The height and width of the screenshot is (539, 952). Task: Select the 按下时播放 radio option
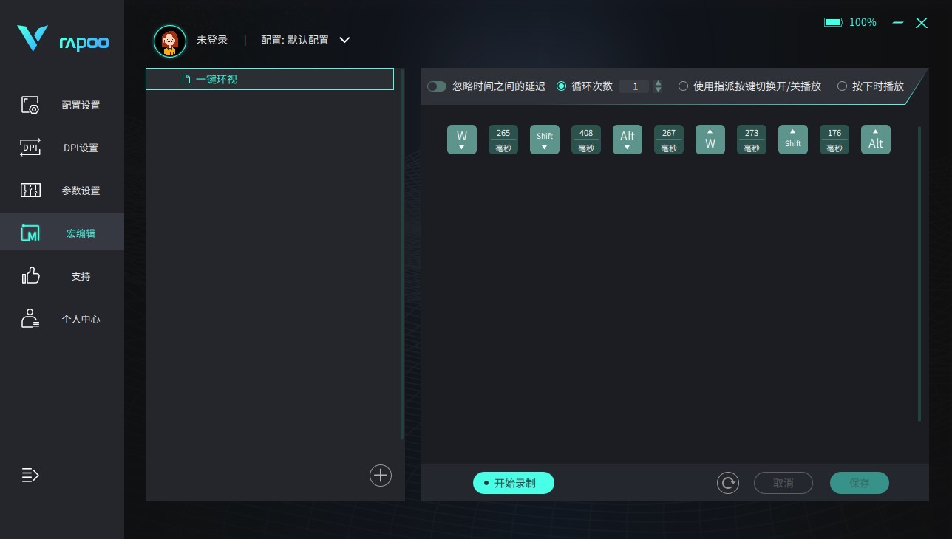click(842, 86)
